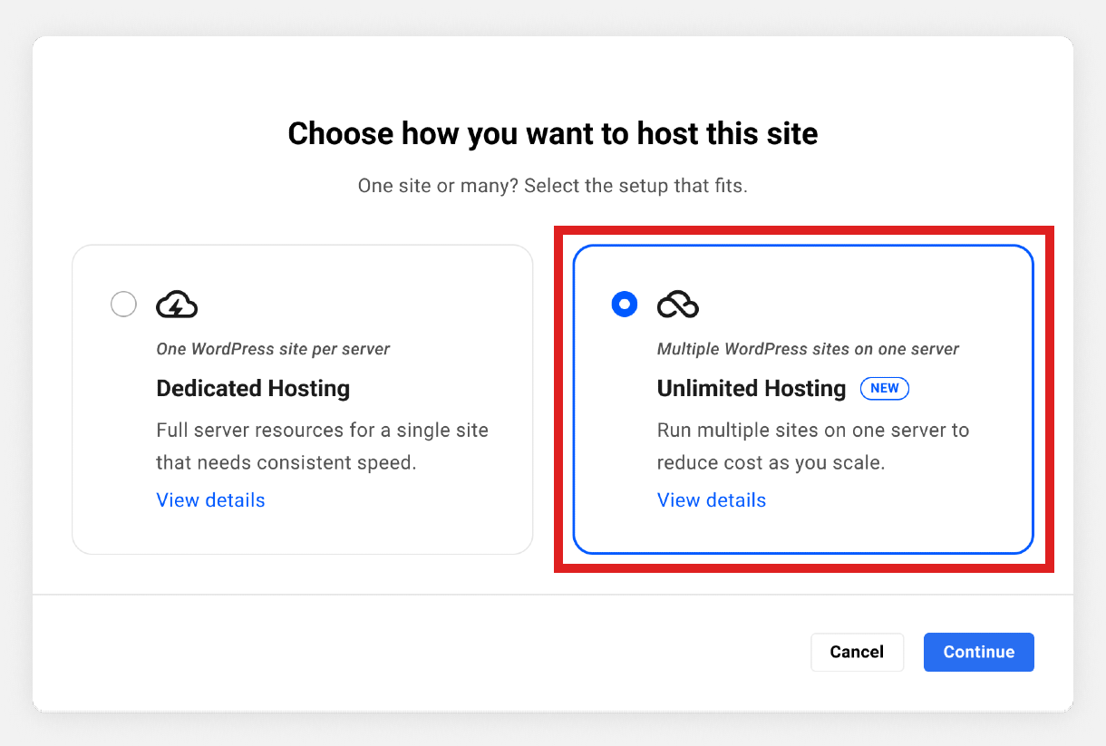Select the Unlimited Hosting radio button
Viewport: 1106px width, 746px height.
[x=625, y=305]
